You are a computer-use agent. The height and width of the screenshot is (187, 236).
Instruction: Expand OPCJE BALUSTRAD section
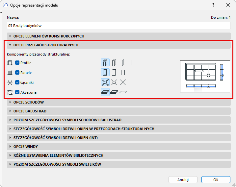point(119,111)
